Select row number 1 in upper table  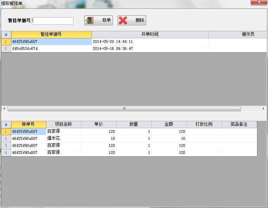coord(6,42)
